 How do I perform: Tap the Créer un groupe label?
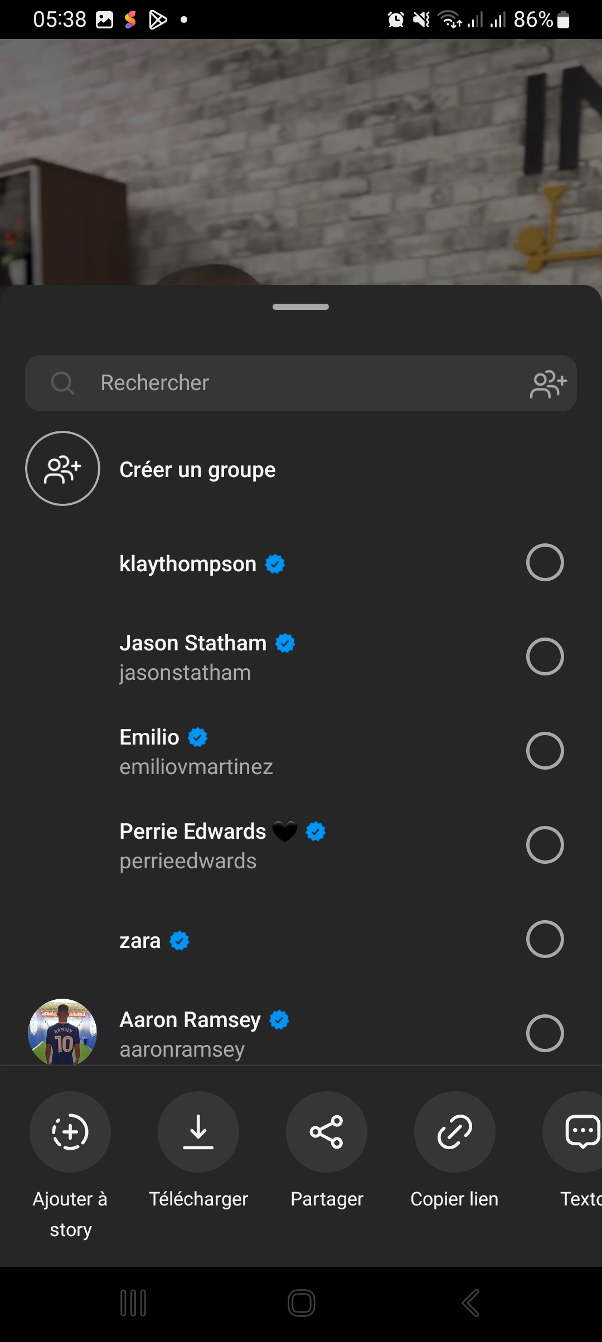(197, 470)
